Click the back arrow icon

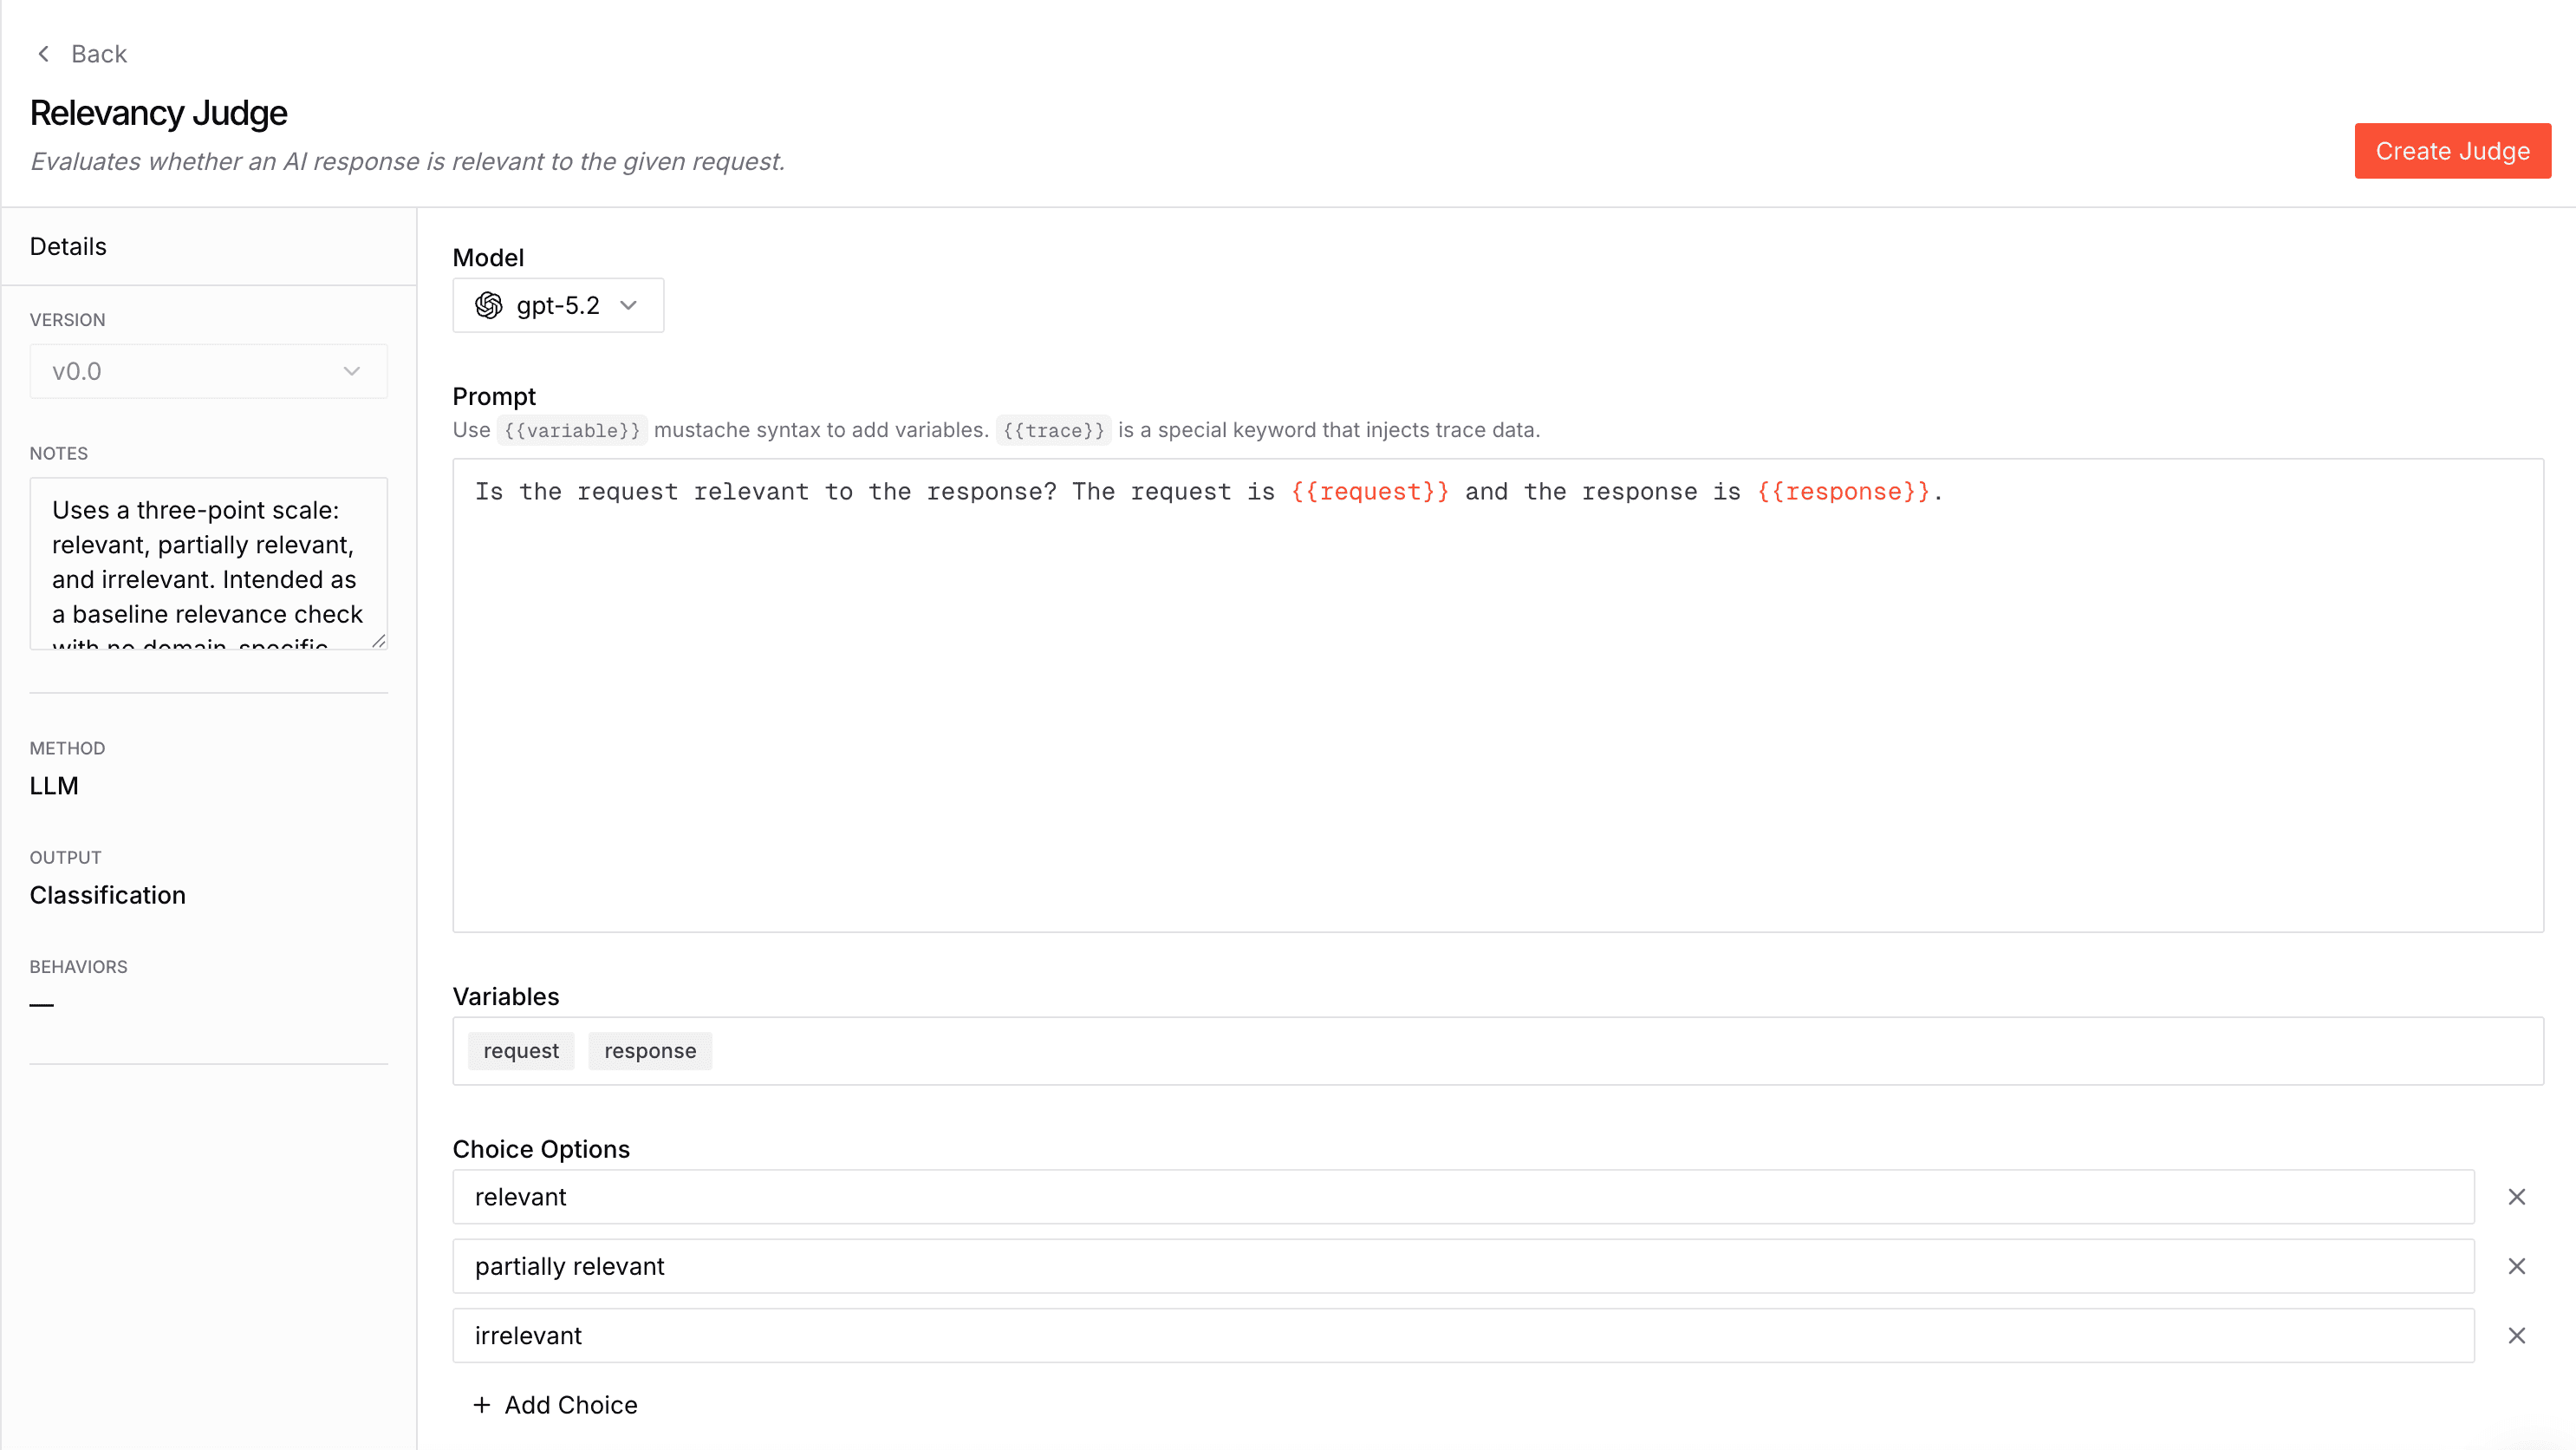[43, 54]
